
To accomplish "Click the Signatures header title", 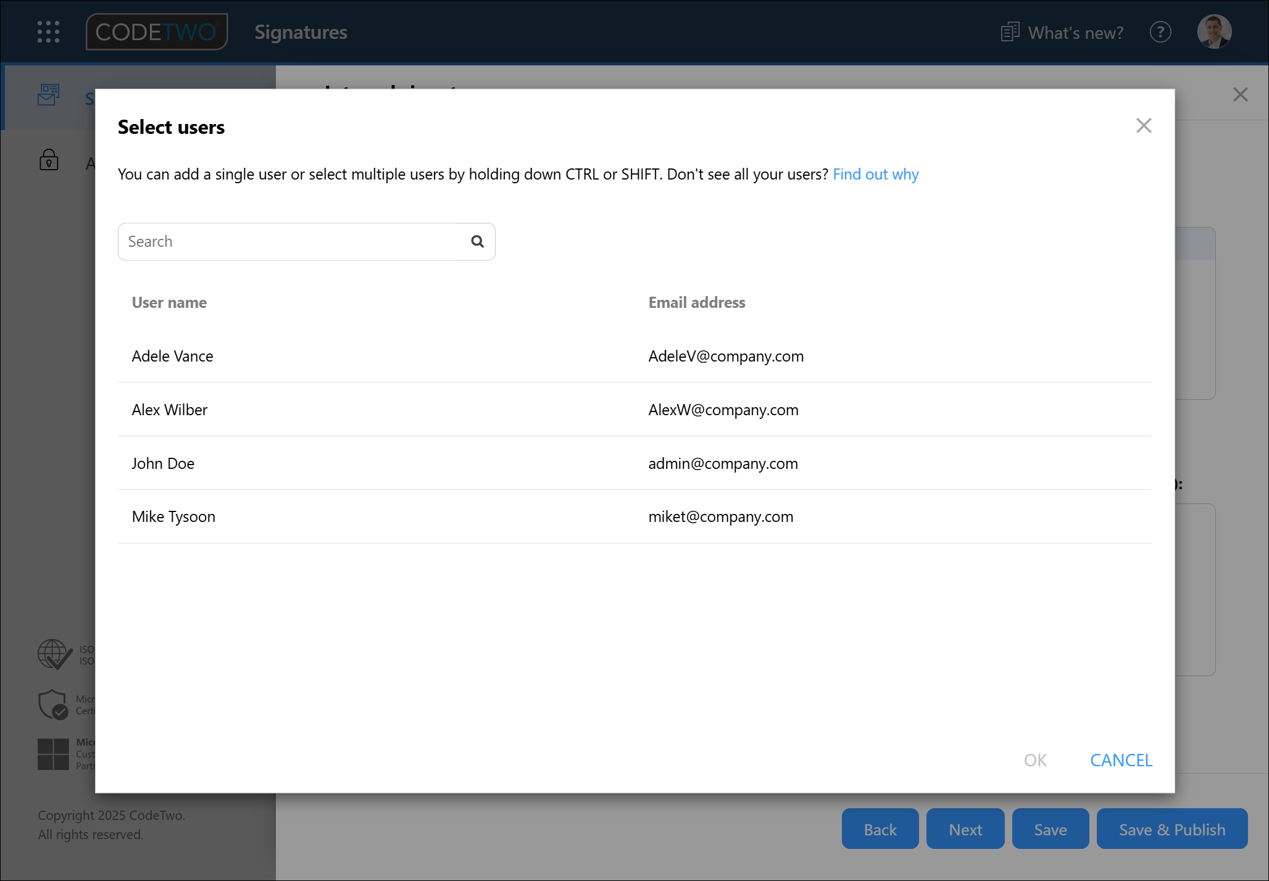I will point(301,32).
